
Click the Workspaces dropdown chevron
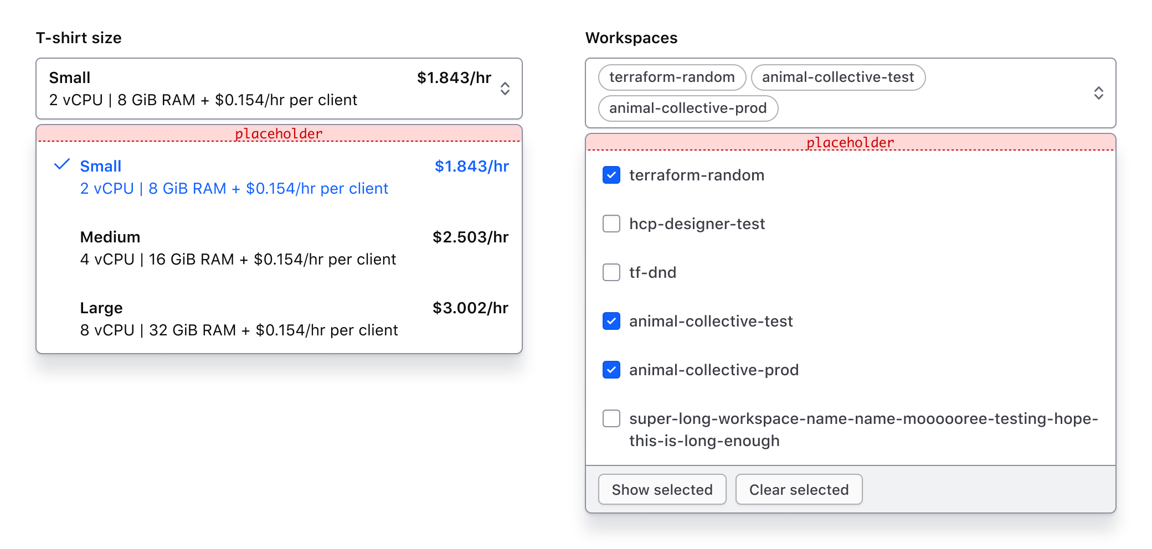point(1098,94)
